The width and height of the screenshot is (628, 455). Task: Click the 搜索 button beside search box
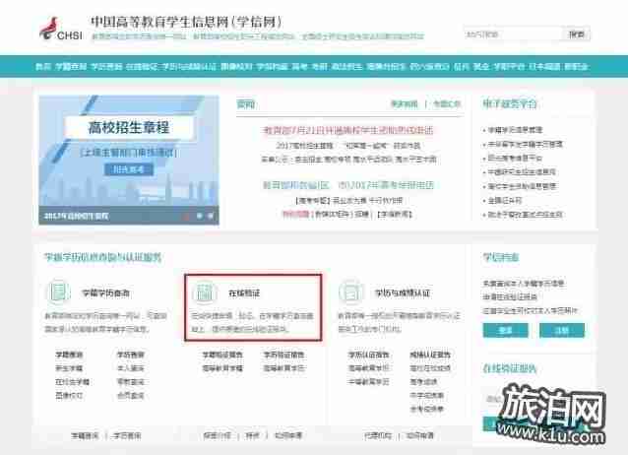pyautogui.click(x=577, y=34)
